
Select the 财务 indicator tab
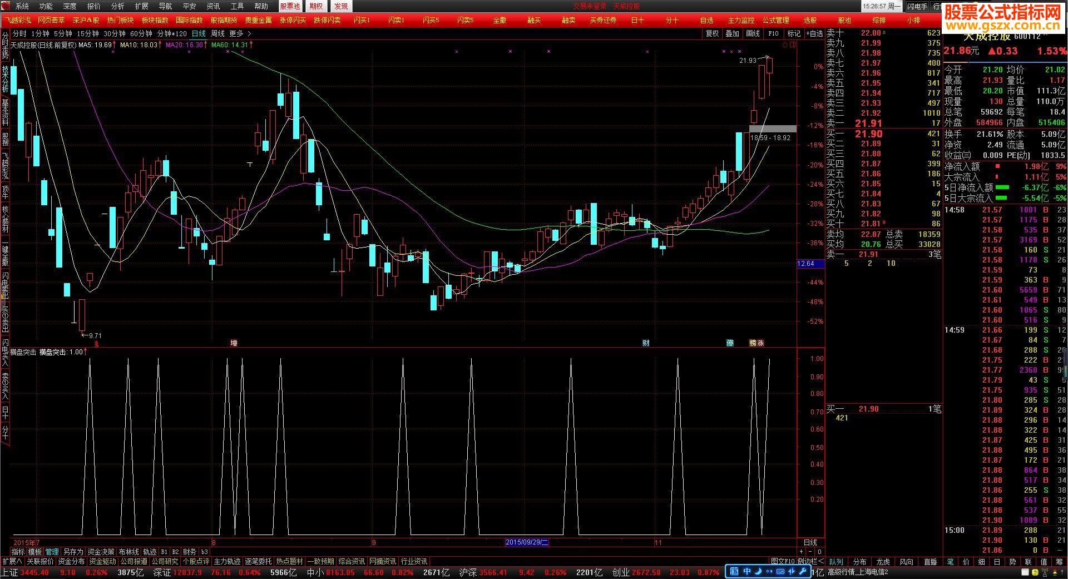(190, 552)
